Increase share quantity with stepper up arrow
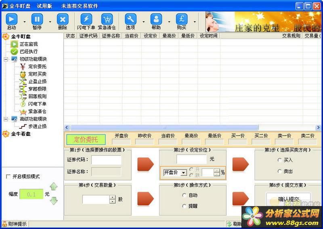The image size is (323, 229). [x=113, y=197]
